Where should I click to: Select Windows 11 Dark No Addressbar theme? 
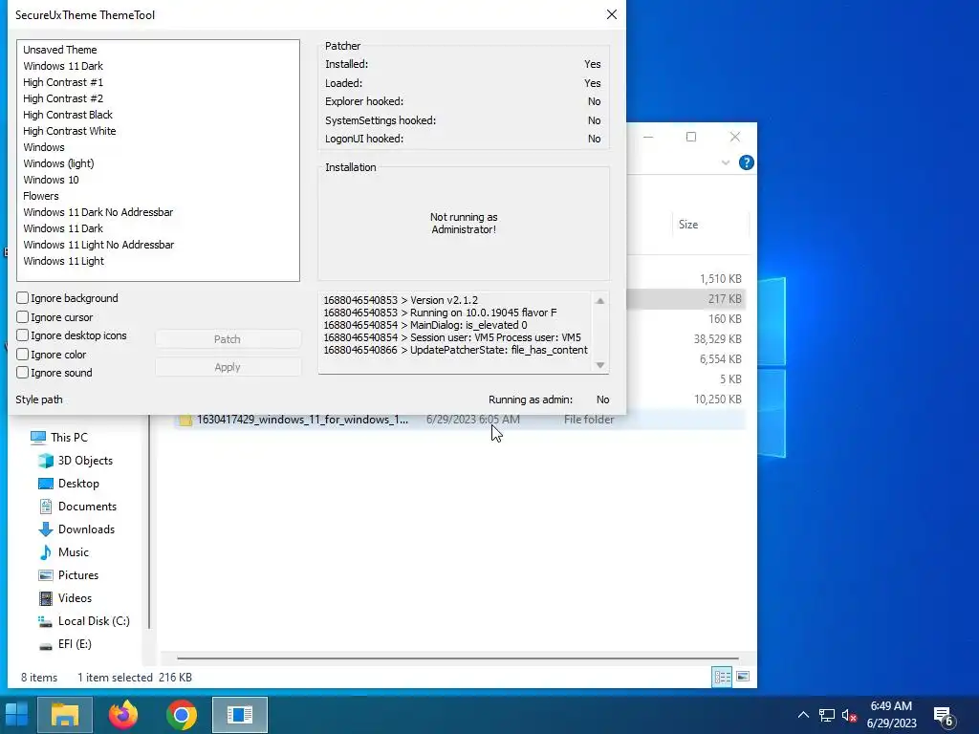click(x=98, y=212)
